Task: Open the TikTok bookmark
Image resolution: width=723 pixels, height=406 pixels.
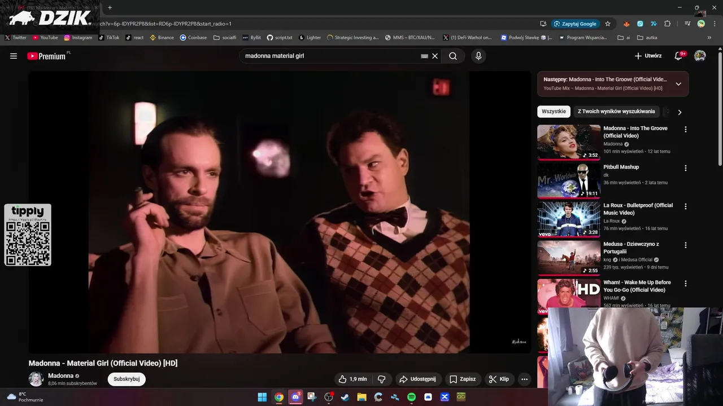Action: point(109,38)
